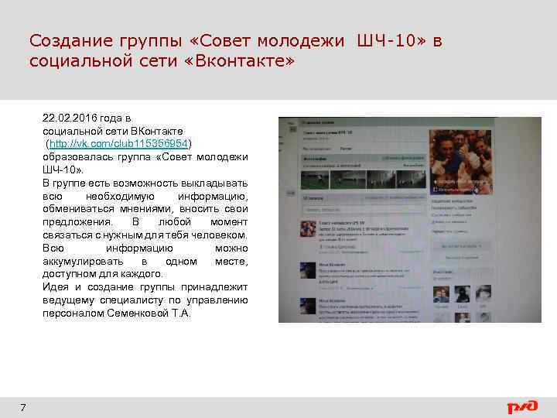Open the vk.com/club115356954 hyperlink

pyautogui.click(x=118, y=144)
